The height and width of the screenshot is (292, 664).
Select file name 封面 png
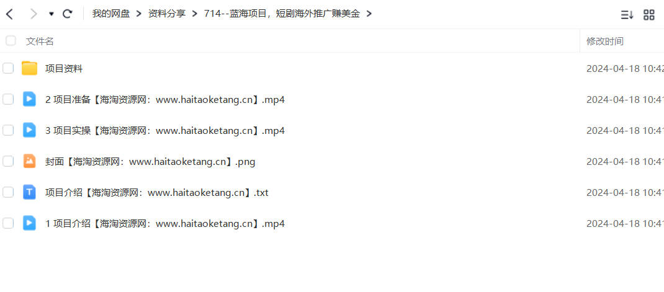click(x=150, y=162)
